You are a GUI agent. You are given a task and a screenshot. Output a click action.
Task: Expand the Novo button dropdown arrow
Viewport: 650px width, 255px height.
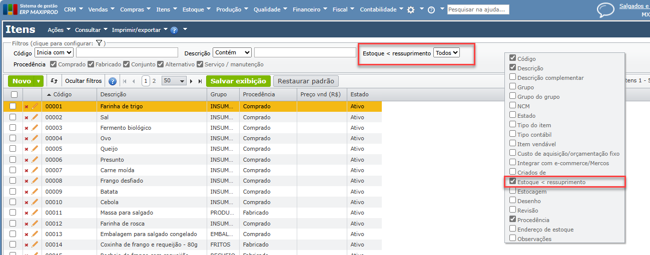pyautogui.click(x=39, y=81)
